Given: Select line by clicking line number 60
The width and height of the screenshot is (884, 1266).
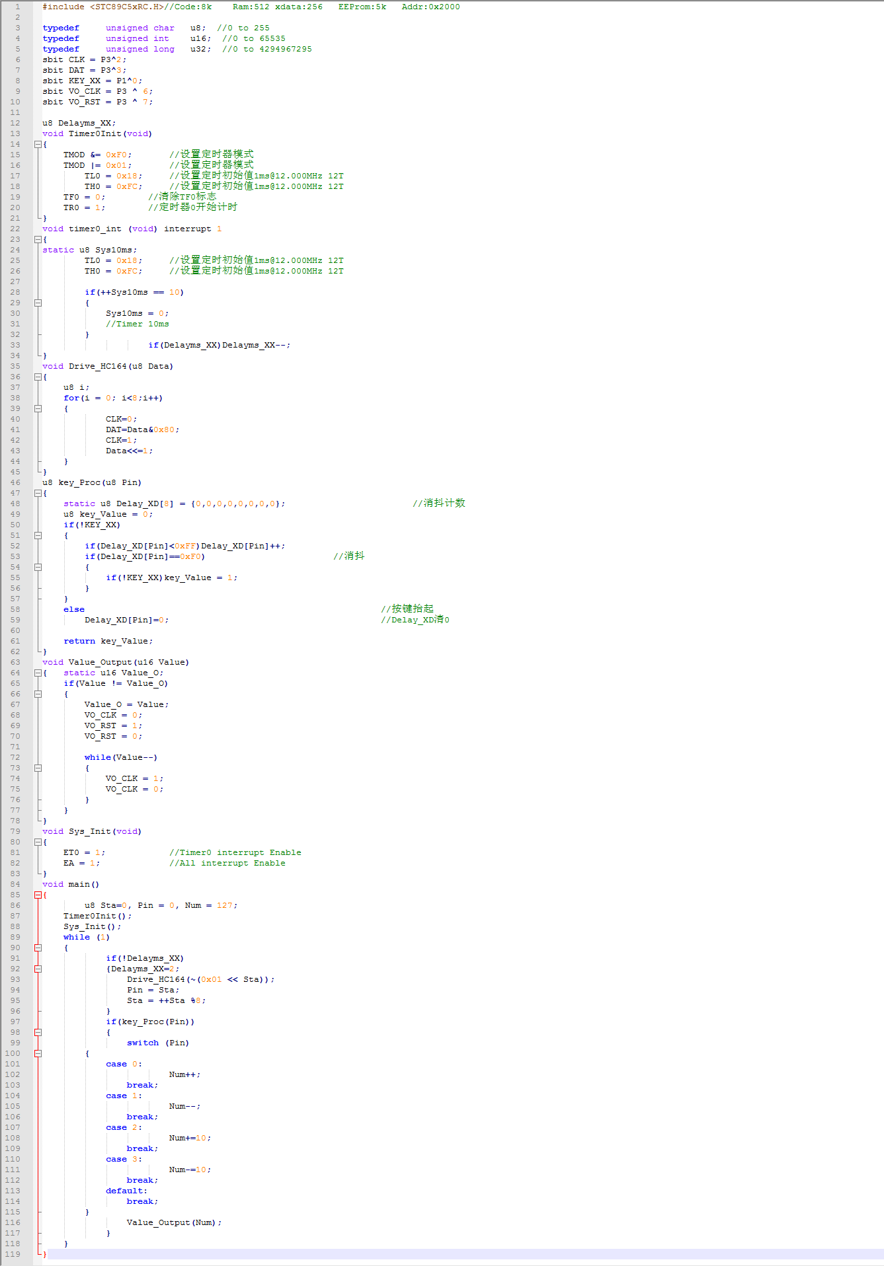Looking at the screenshot, I should [x=15, y=630].
